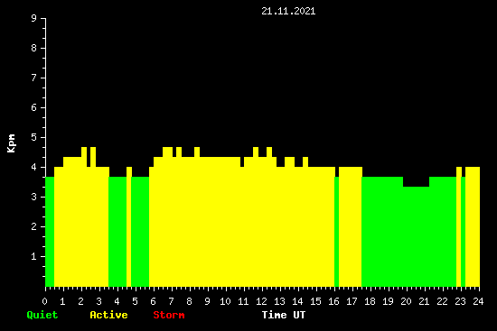Viewport: 497px width, 331px height.
Task: Click the Kpm vertical axis title
Action: pyautogui.click(x=11, y=143)
